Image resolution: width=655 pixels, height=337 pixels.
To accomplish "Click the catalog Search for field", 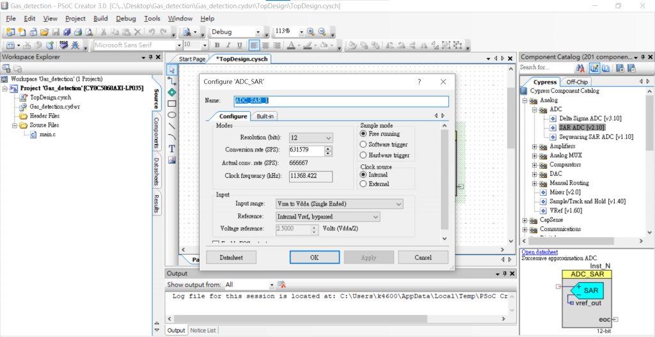I will (546, 68).
